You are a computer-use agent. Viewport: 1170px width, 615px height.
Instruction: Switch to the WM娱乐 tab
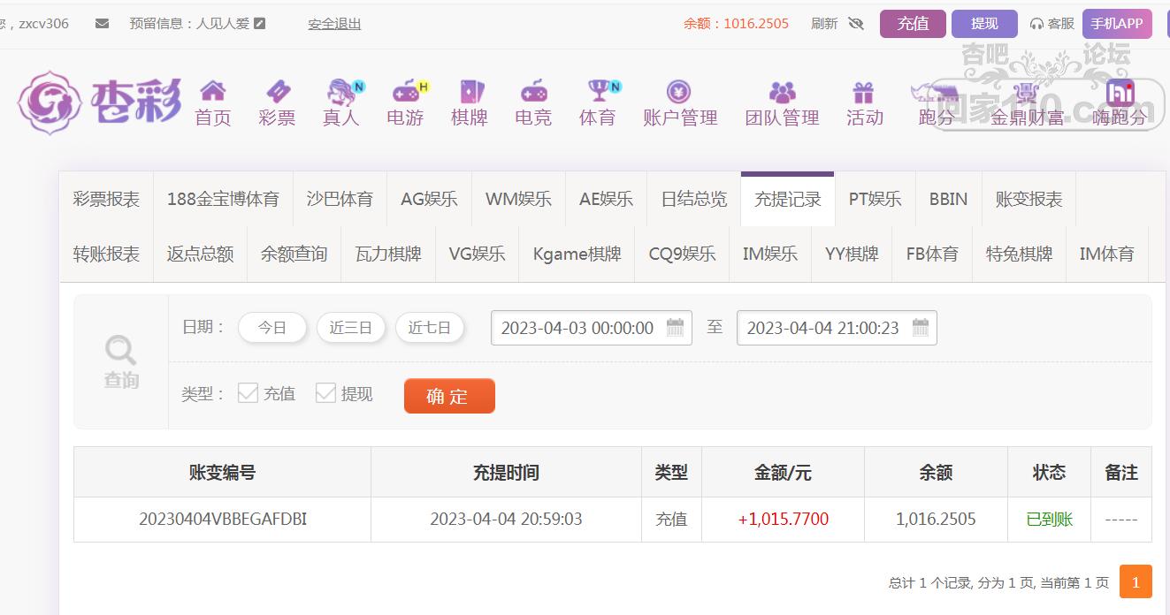click(x=518, y=200)
